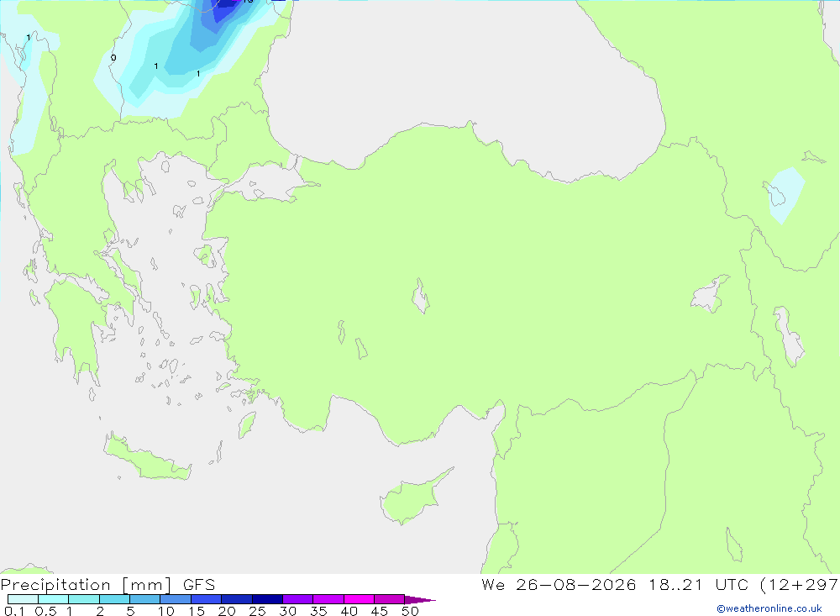840x616 pixels.
Task: Click the 25–30 mm navy legend swatch
Action: point(267,599)
